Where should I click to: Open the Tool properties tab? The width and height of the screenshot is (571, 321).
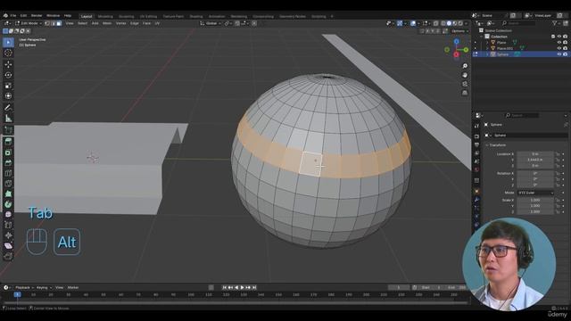pyautogui.click(x=476, y=126)
